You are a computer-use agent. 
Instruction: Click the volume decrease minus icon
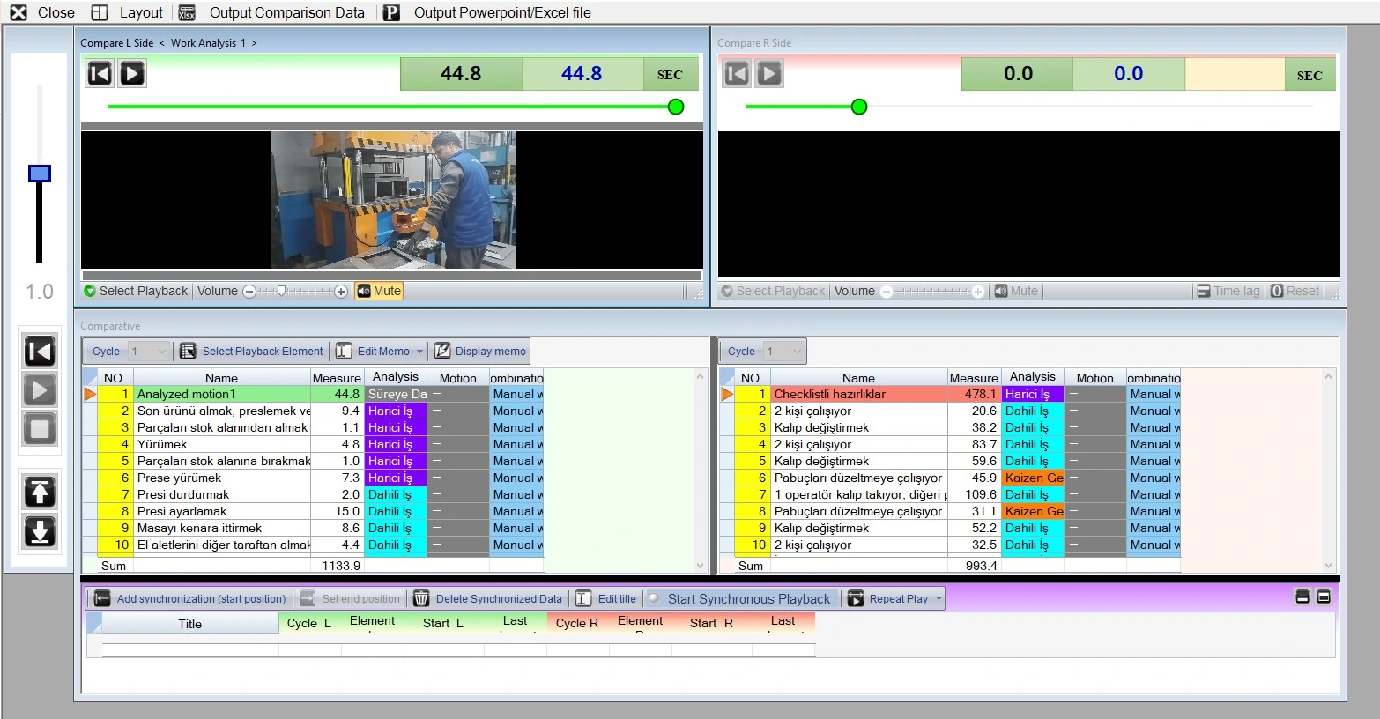pyautogui.click(x=249, y=292)
